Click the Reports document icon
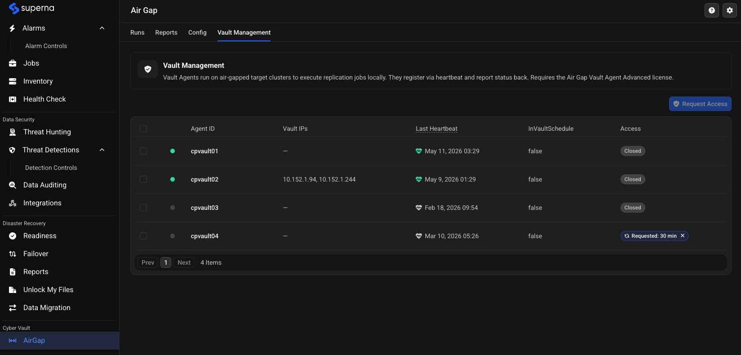Screen dimensions: 741x355 pyautogui.click(x=13, y=272)
